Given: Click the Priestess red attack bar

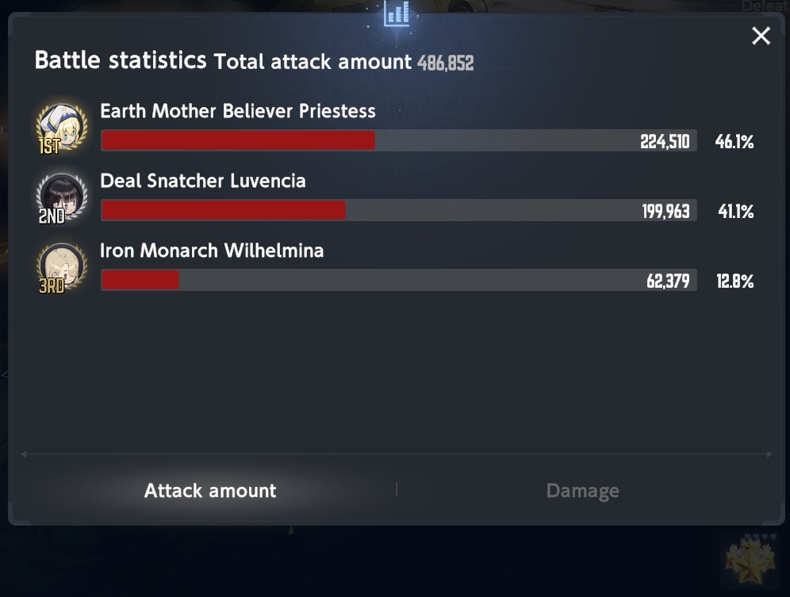Looking at the screenshot, I should click(x=238, y=140).
